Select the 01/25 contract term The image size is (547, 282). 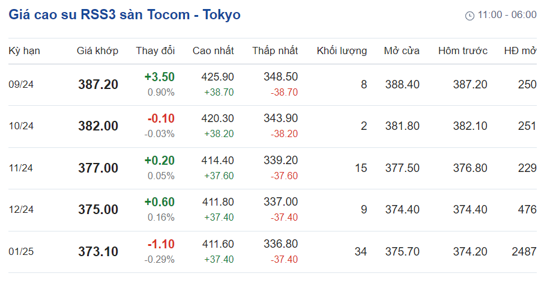click(21, 252)
